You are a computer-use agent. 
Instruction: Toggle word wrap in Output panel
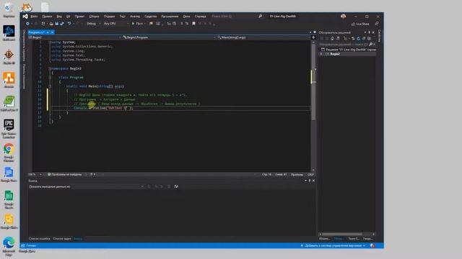[176, 186]
